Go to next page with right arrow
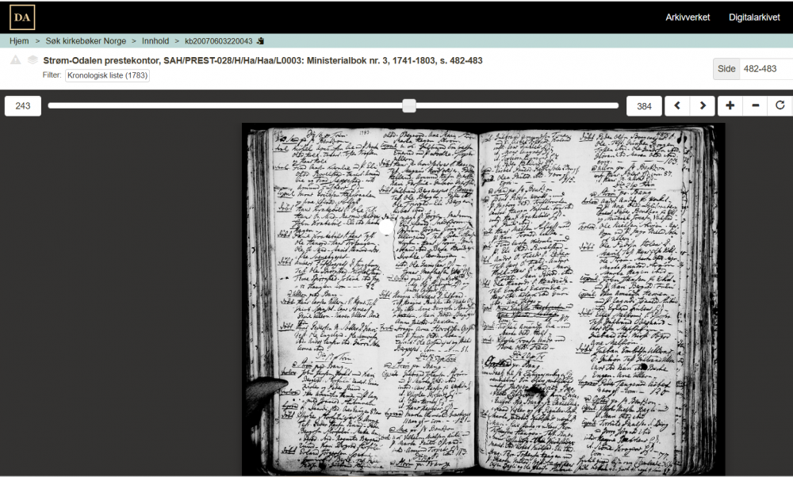Viewport: 793px width, 477px height. point(703,105)
